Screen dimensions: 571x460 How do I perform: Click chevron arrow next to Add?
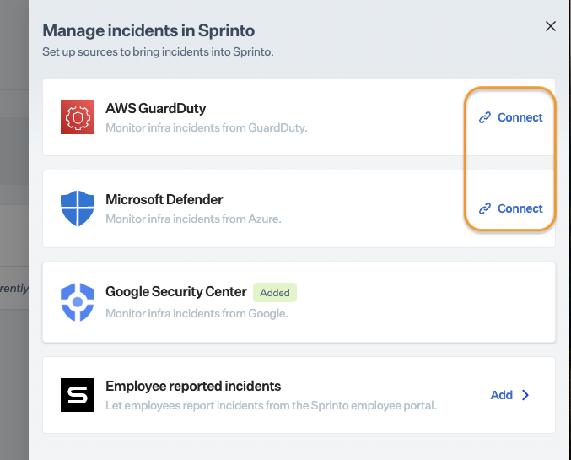pos(525,395)
